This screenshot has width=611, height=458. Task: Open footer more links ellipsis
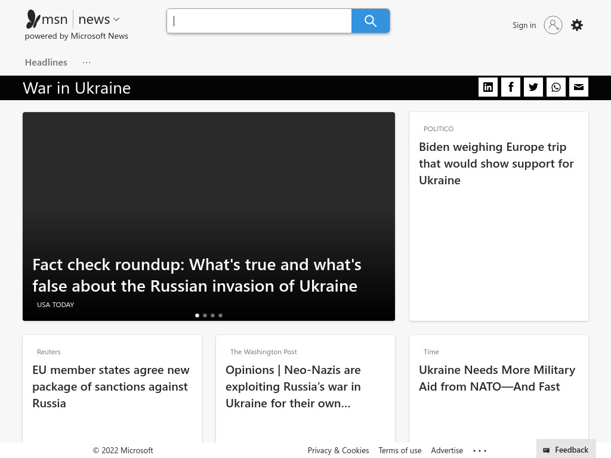click(x=480, y=451)
